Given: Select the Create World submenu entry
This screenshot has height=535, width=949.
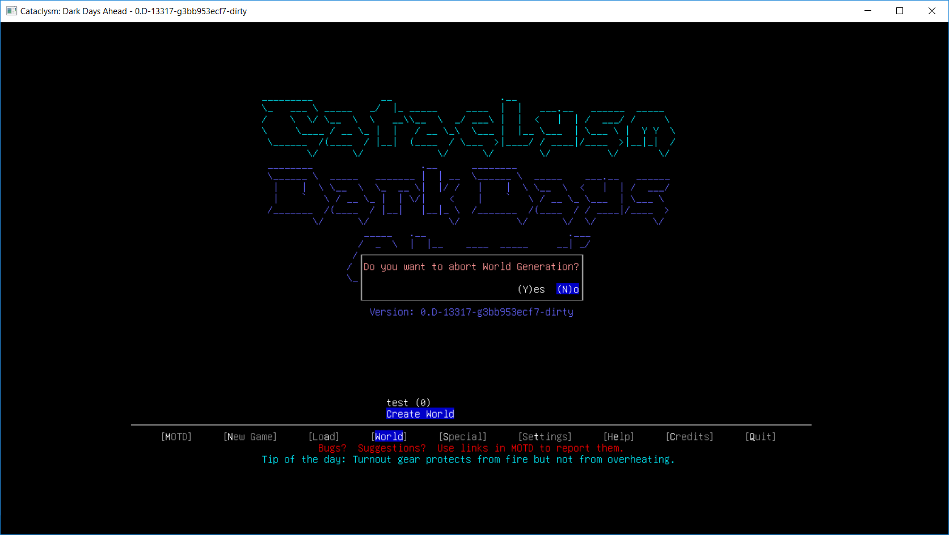Looking at the screenshot, I should tap(420, 414).
